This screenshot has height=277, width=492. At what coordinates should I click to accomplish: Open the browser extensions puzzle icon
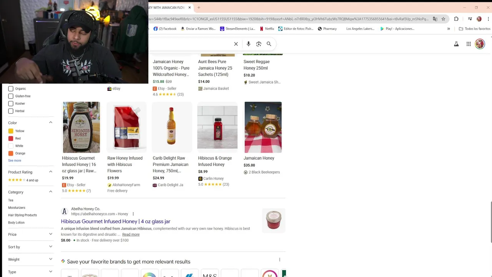456,19
